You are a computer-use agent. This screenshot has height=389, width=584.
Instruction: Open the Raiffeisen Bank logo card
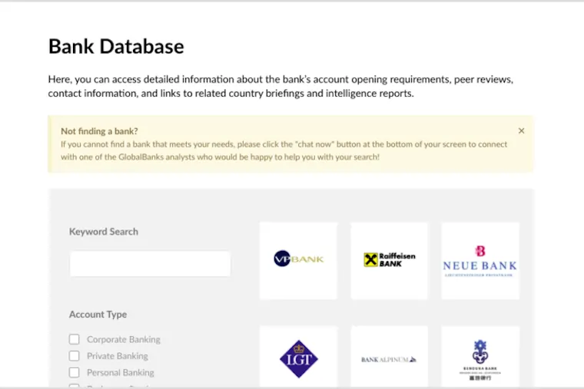(x=390, y=261)
